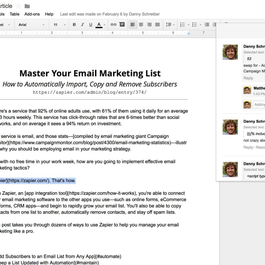Apply a numbered list
The height and width of the screenshot is (265, 265).
[182, 25]
